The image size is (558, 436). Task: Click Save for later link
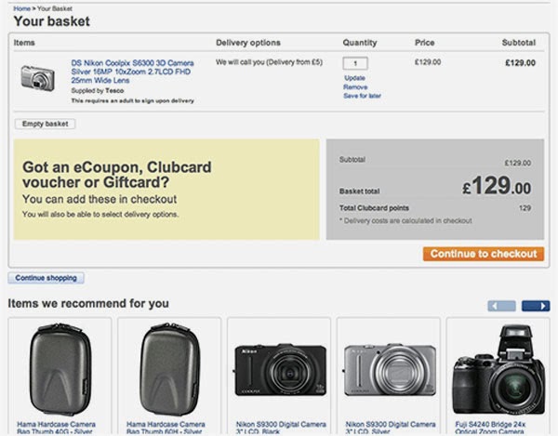(x=362, y=96)
